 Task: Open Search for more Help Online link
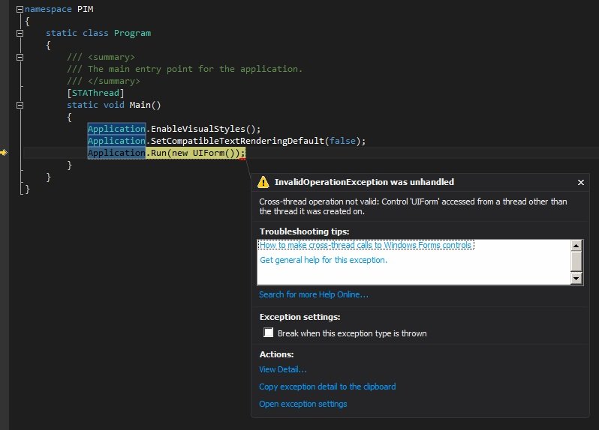(313, 294)
